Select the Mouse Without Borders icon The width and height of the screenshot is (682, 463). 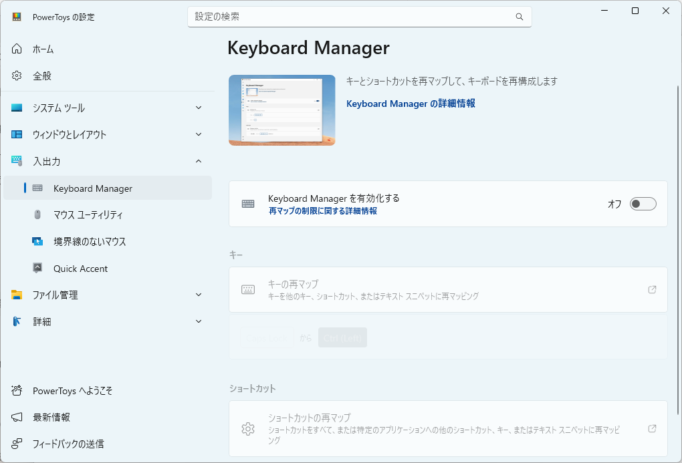(37, 242)
